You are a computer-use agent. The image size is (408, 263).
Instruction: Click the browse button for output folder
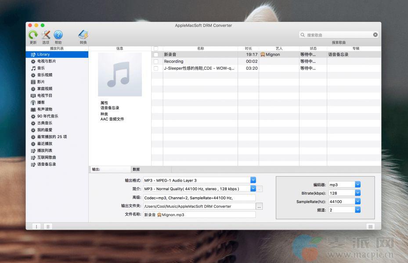click(259, 206)
